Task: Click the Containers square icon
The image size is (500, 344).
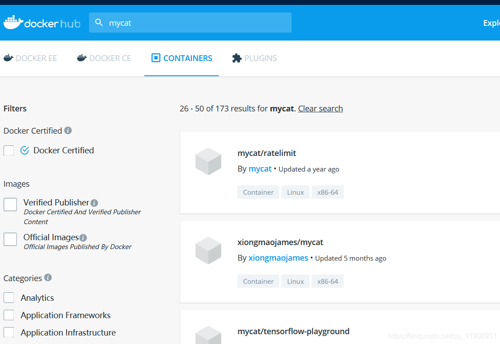Action: [x=156, y=58]
